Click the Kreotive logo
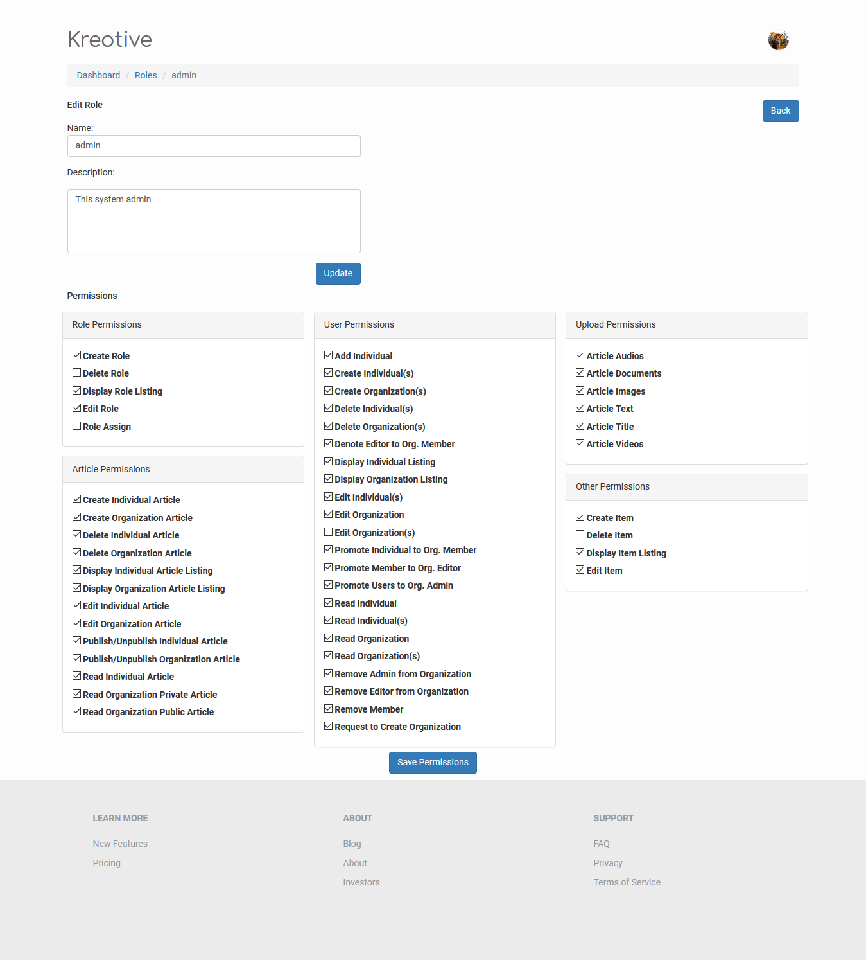The height and width of the screenshot is (960, 866). pos(110,39)
